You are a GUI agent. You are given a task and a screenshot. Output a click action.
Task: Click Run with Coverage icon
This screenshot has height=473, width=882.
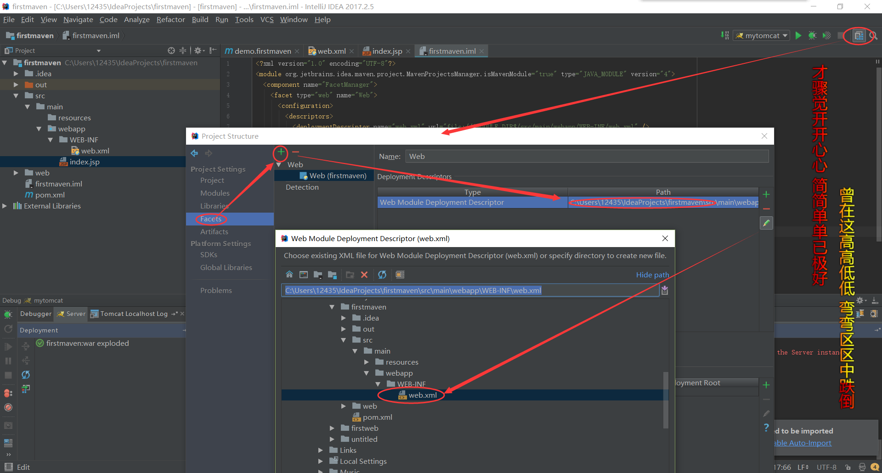[826, 35]
